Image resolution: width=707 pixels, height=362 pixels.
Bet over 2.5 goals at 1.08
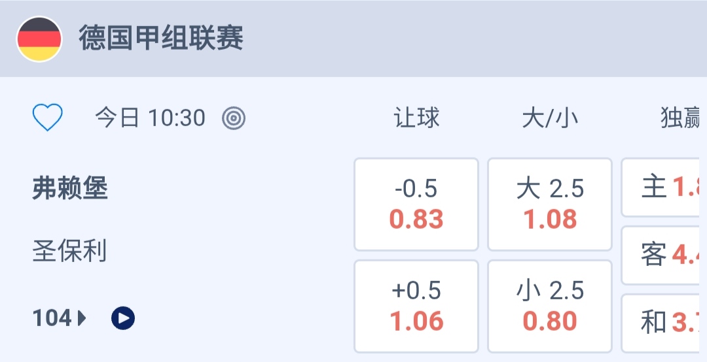[550, 205]
